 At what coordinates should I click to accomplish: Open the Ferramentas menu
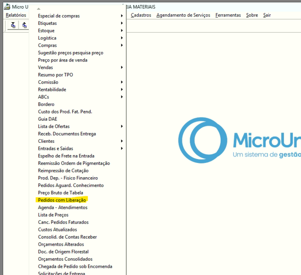click(228, 15)
